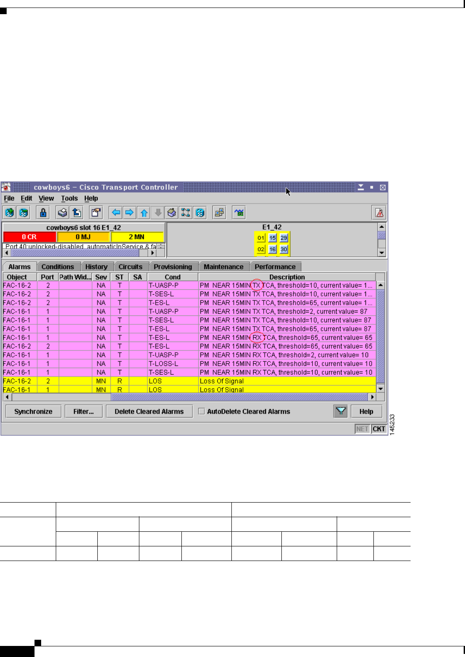This screenshot has width=465, height=657.
Task: Click the red 0 CR alarm count
Action: [29, 237]
